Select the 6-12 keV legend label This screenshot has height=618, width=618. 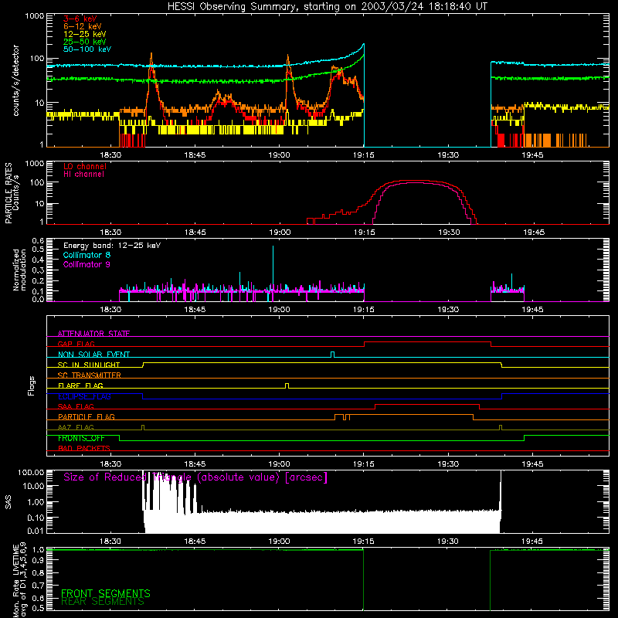point(83,26)
